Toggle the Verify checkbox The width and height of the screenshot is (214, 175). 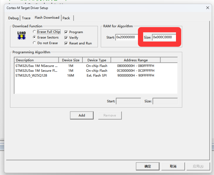(x=66, y=38)
